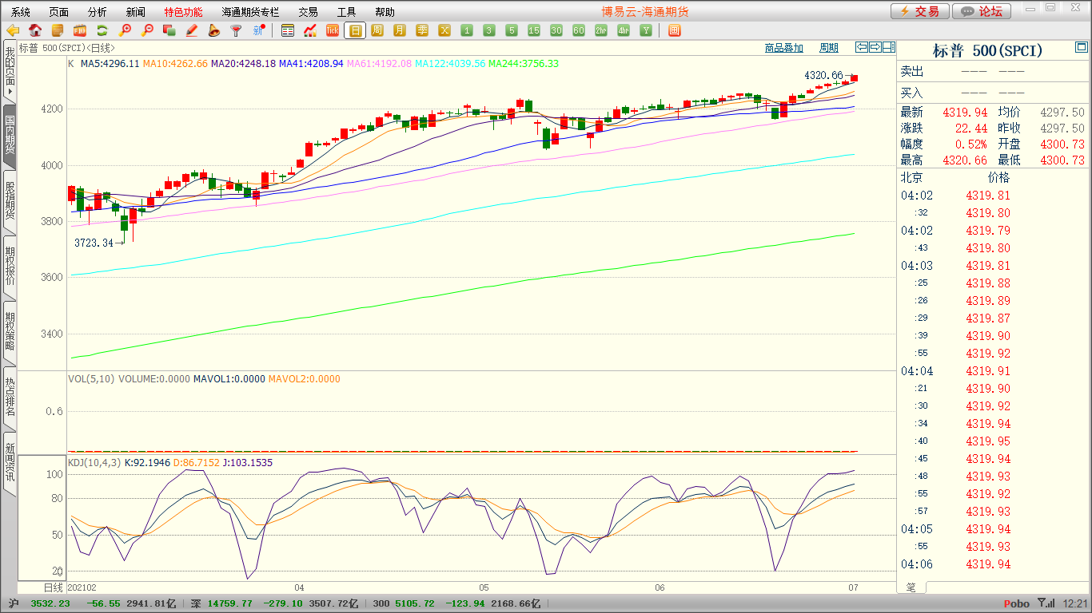Select the 笔 tab under tick list
Image resolution: width=1092 pixels, height=613 pixels.
click(x=911, y=587)
